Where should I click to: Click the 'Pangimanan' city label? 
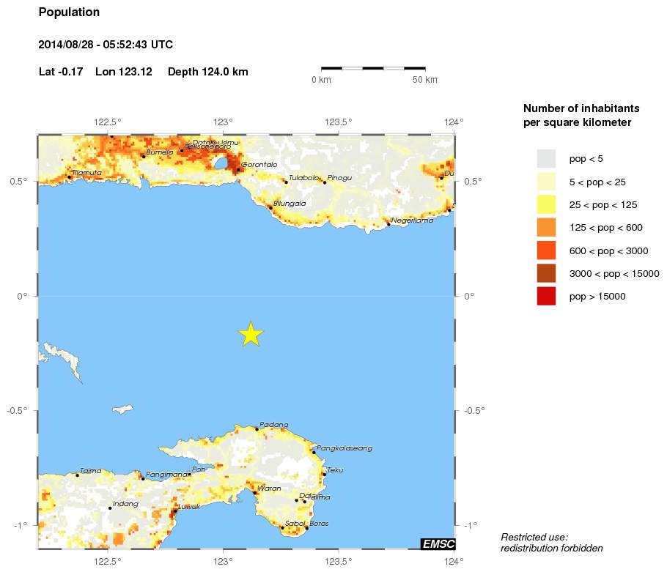coord(167,475)
